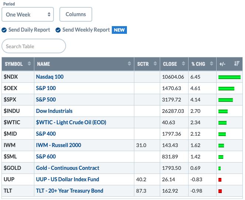The height and width of the screenshot is (200, 245).
Task: Open $WTIC - Light Crude Oil (EOD) link
Action: (71, 122)
